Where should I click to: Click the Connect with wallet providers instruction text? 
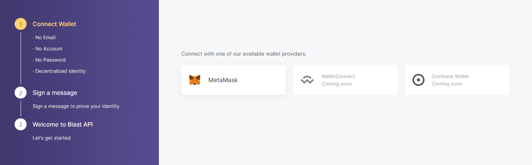[x=244, y=54]
